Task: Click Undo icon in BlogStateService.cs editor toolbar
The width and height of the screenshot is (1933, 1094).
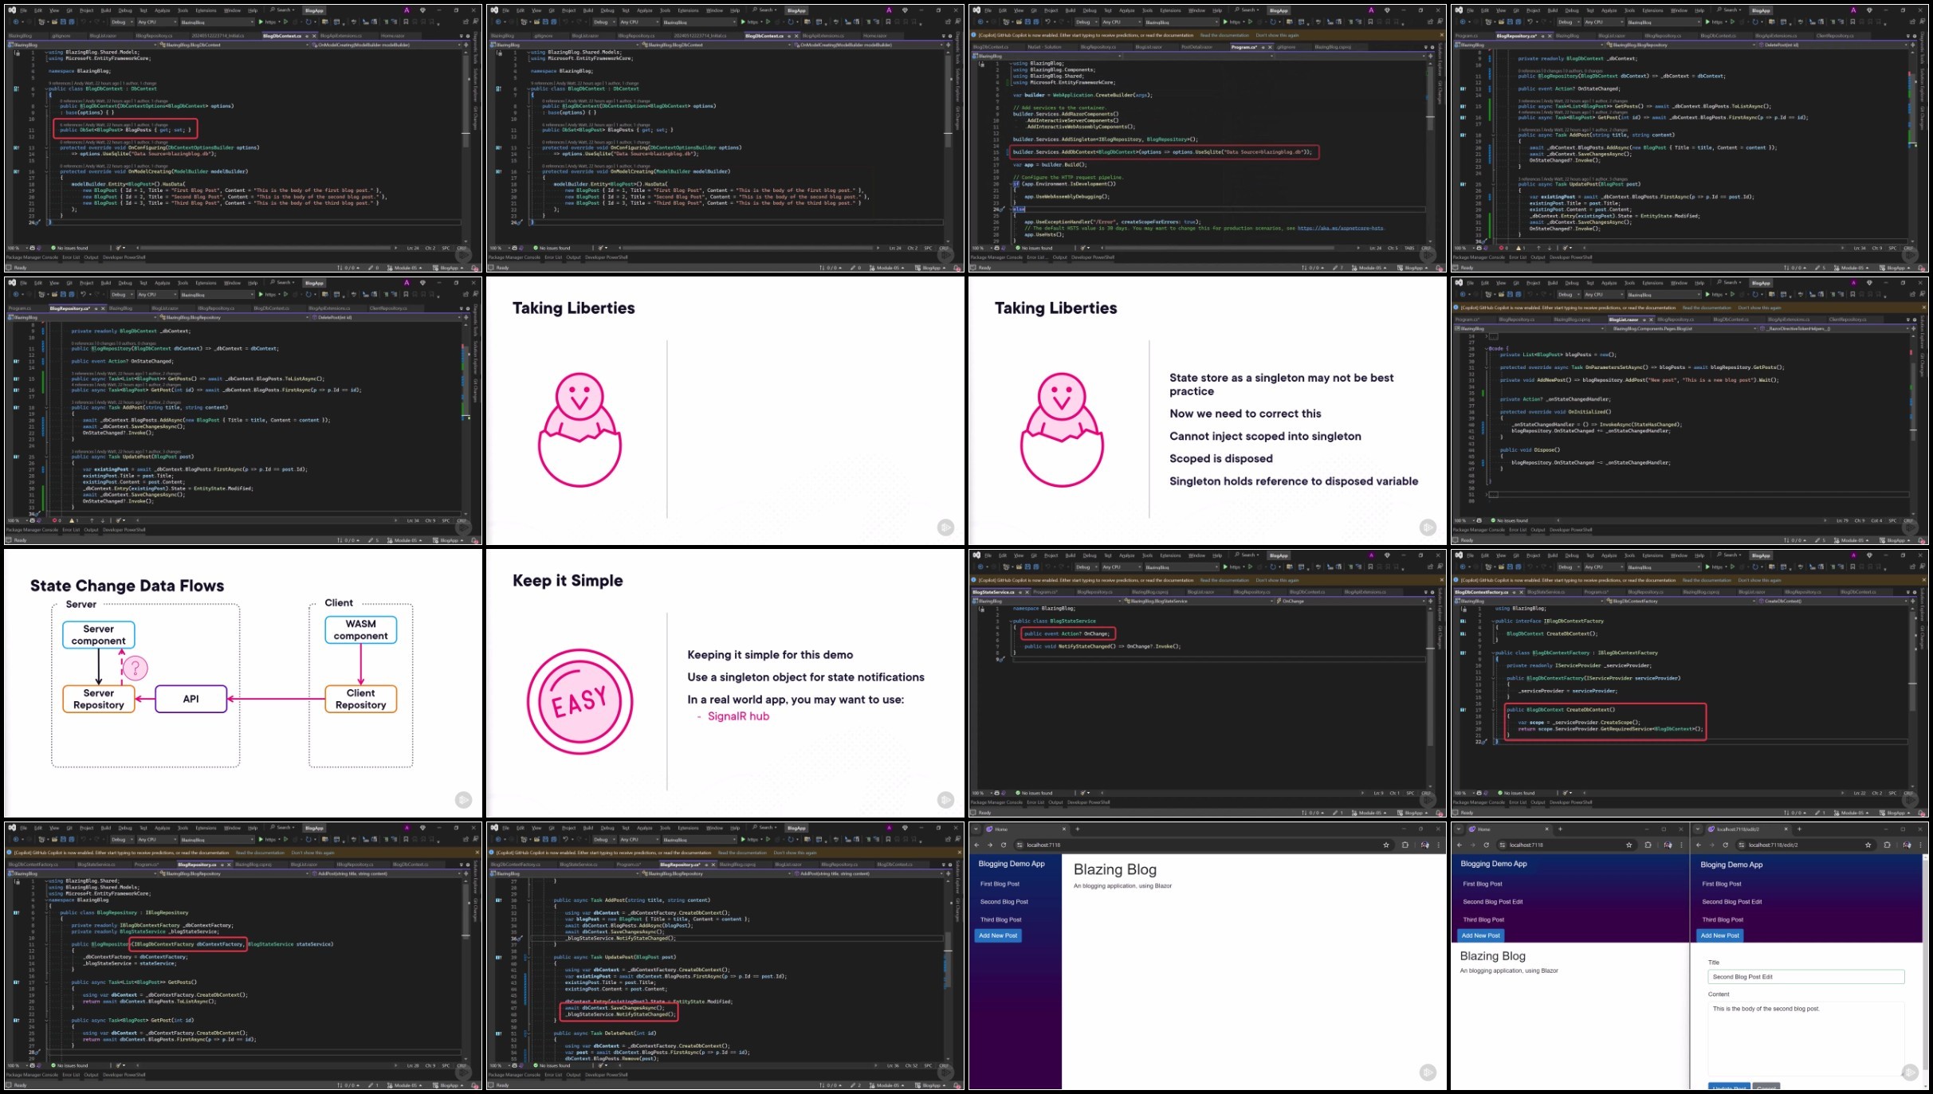Action: click(1047, 567)
